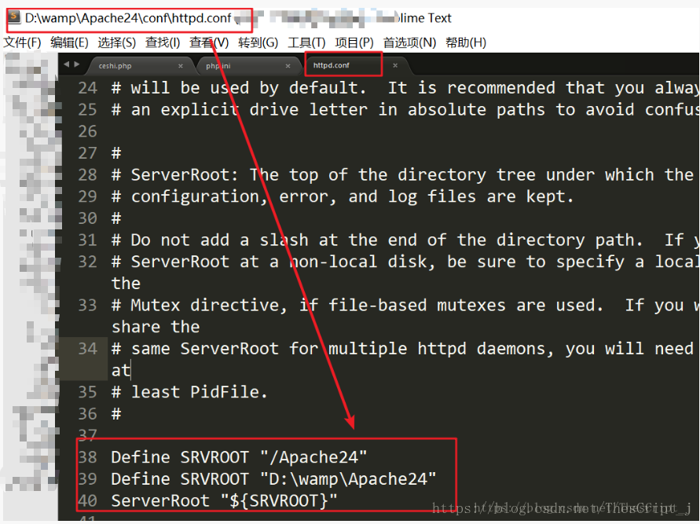Click the '# an explicit drive letter' line
Viewport: 700px width, 524px height.
[x=404, y=110]
